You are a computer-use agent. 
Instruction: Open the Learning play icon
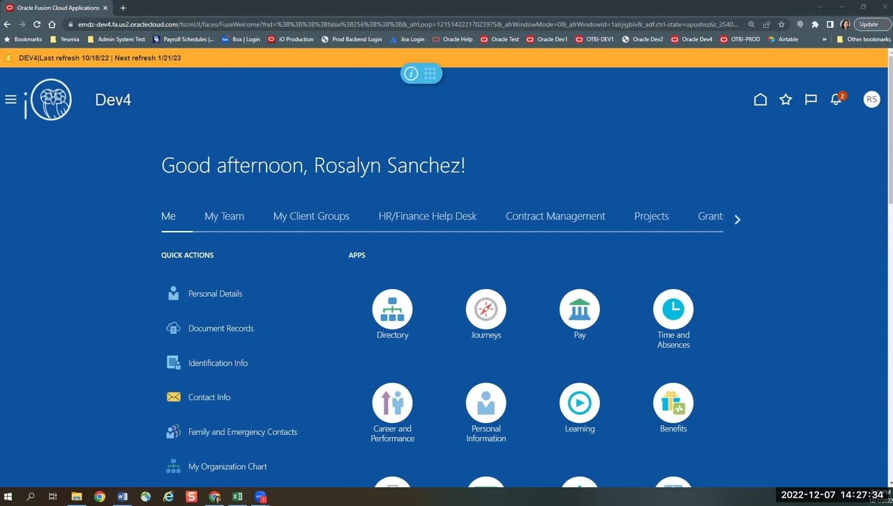[579, 403]
